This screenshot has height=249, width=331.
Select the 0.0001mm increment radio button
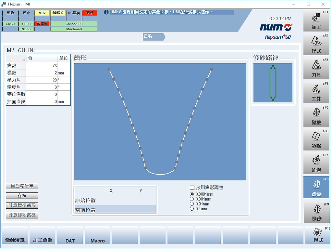tap(192, 194)
